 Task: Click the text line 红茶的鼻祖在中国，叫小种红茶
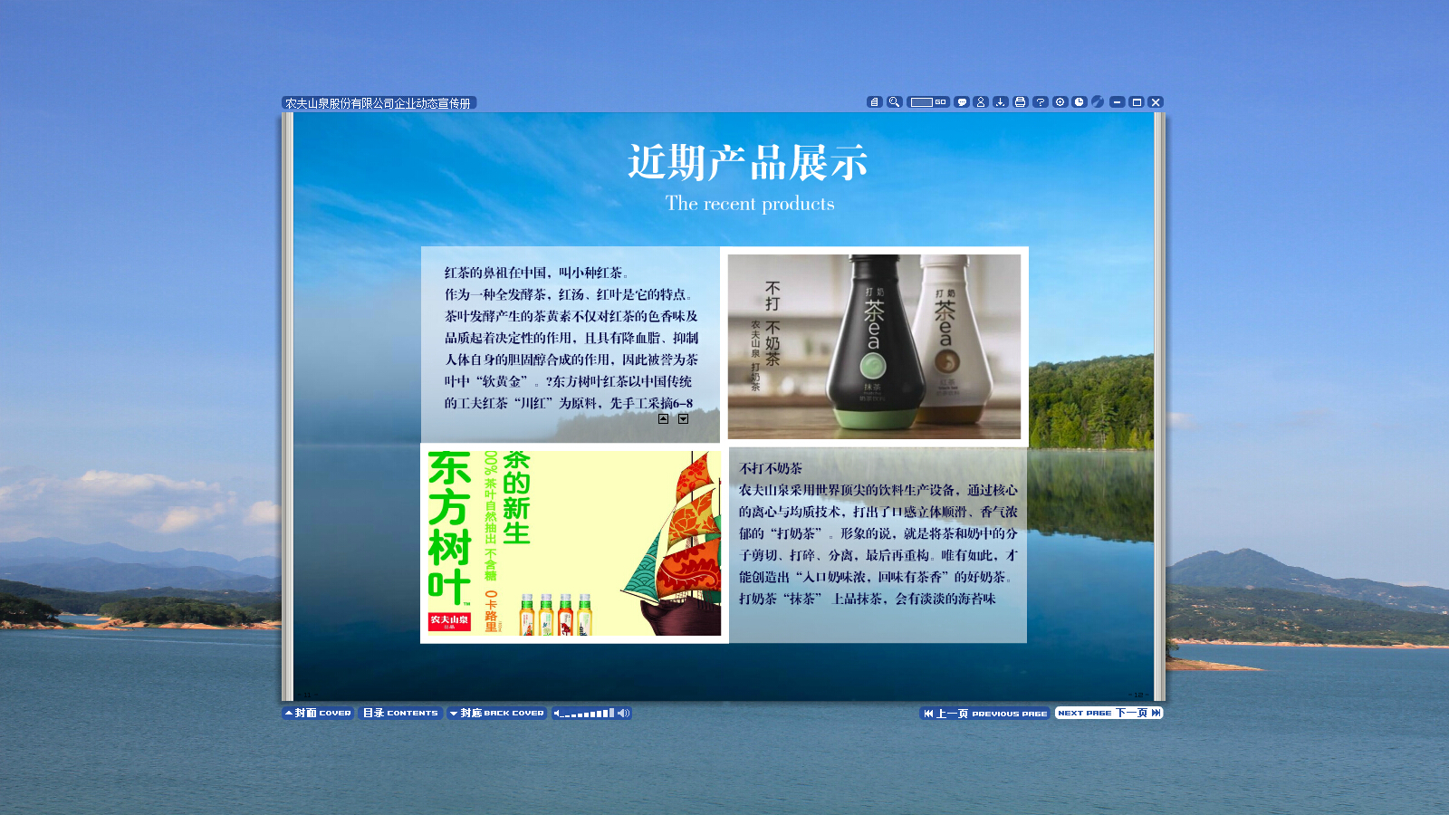536,273
